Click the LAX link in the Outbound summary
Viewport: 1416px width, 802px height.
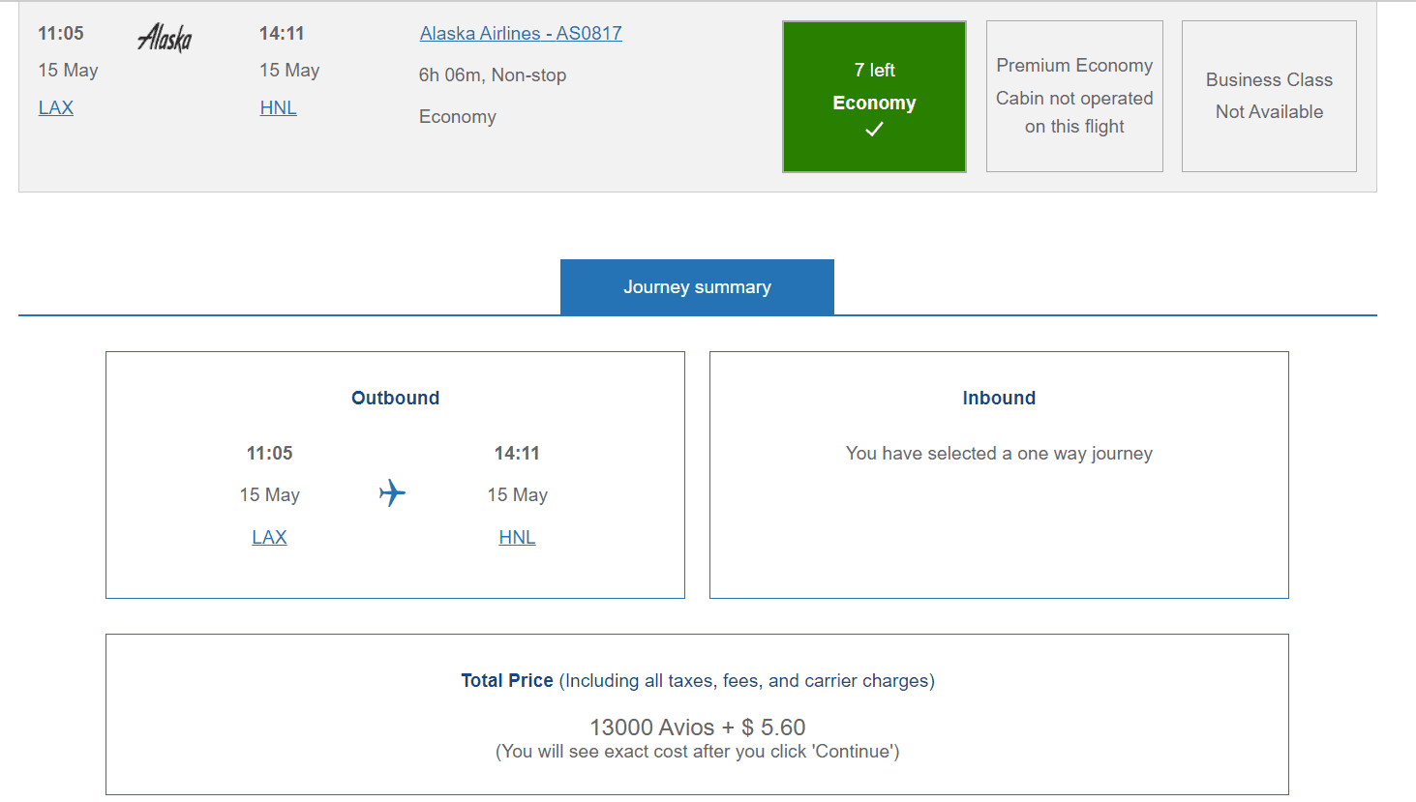coord(269,537)
